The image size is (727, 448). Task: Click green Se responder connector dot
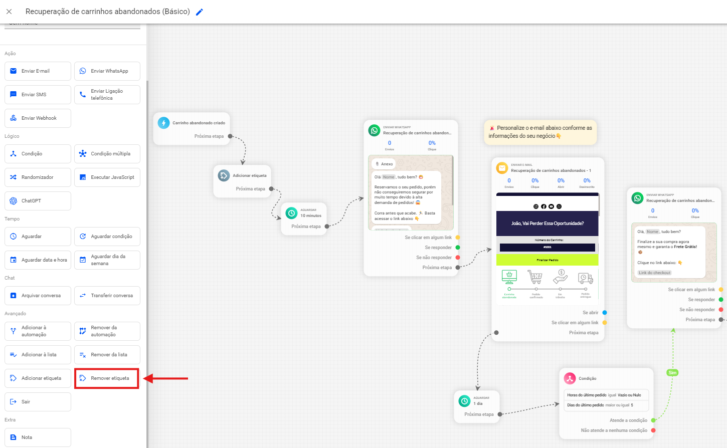click(458, 248)
